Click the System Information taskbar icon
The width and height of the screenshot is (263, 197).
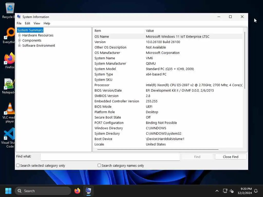[88, 191]
